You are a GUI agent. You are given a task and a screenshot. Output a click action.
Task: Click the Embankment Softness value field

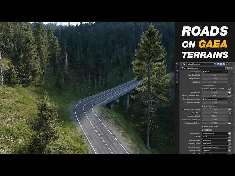(x=214, y=123)
